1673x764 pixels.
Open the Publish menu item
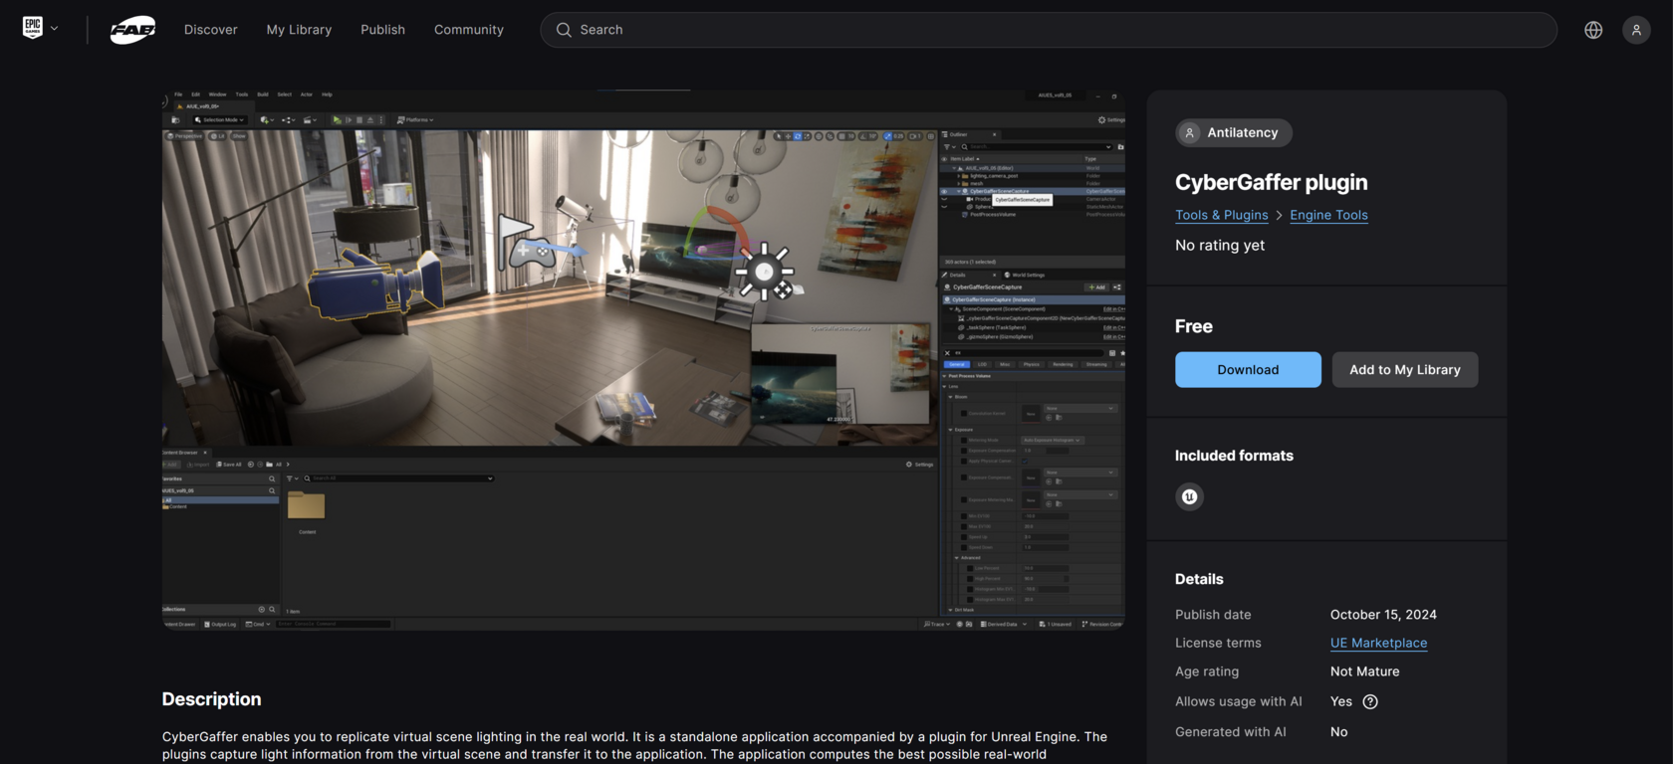[x=382, y=30]
